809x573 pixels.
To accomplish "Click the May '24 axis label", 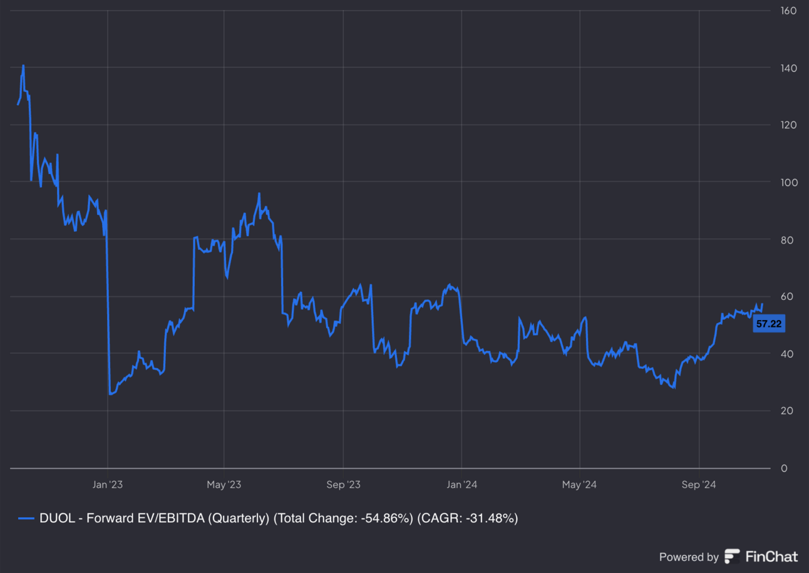I will pos(580,484).
